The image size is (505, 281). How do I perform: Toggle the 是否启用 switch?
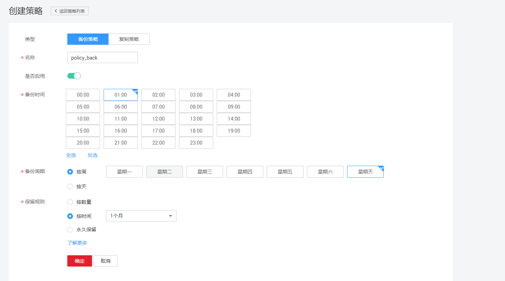coord(74,76)
